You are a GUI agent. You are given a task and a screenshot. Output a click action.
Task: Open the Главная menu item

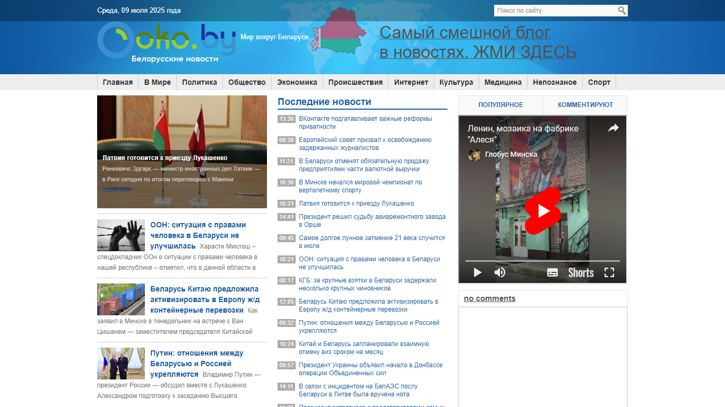point(118,82)
